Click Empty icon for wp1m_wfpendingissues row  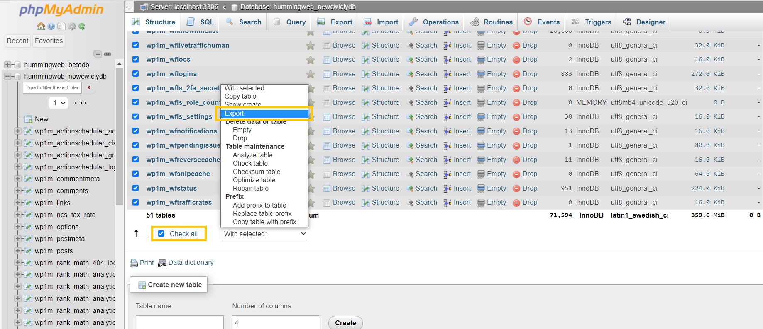[481, 145]
